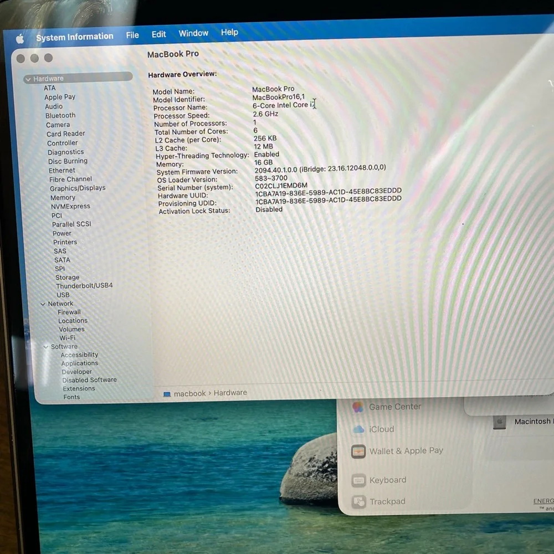Image resolution: width=554 pixels, height=554 pixels.
Task: Click the macbook laptop icon in path bar
Action: click(x=167, y=394)
